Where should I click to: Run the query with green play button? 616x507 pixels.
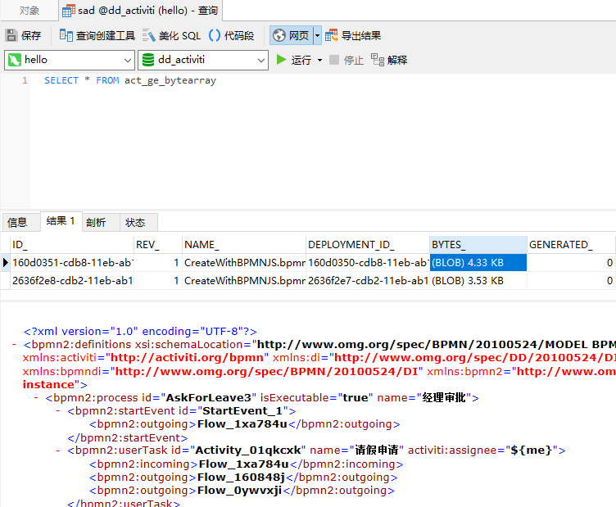[281, 60]
